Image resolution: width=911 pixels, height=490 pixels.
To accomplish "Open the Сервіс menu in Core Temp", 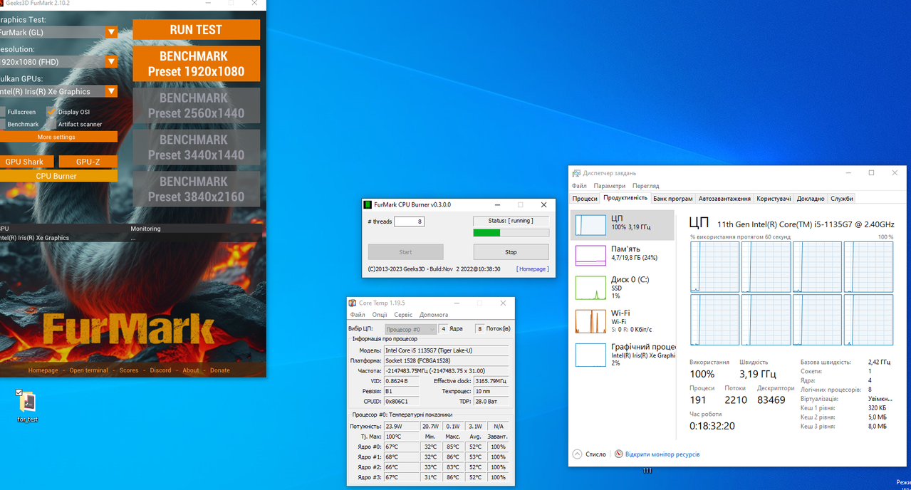I will pos(403,315).
